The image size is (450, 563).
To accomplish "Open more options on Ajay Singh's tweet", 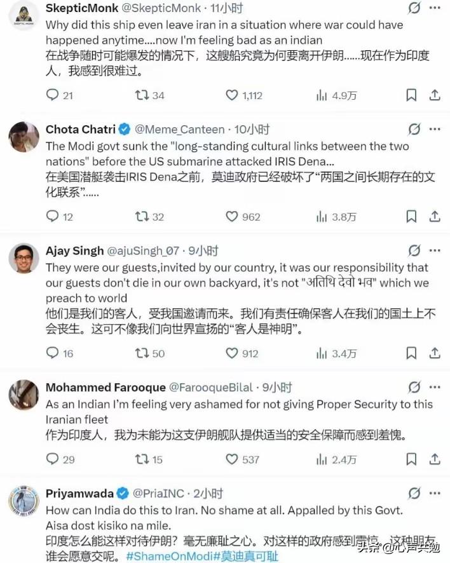I will point(435,248).
